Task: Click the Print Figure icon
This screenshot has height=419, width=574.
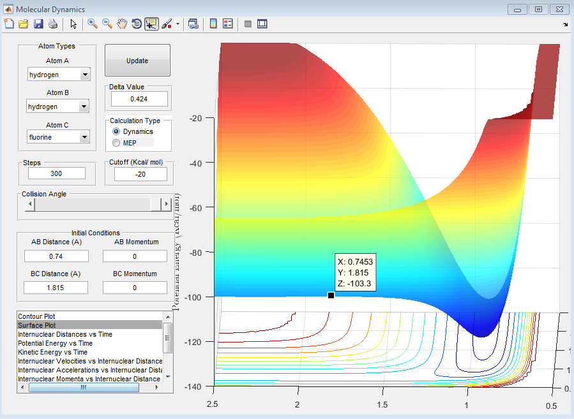Action: tap(53, 24)
